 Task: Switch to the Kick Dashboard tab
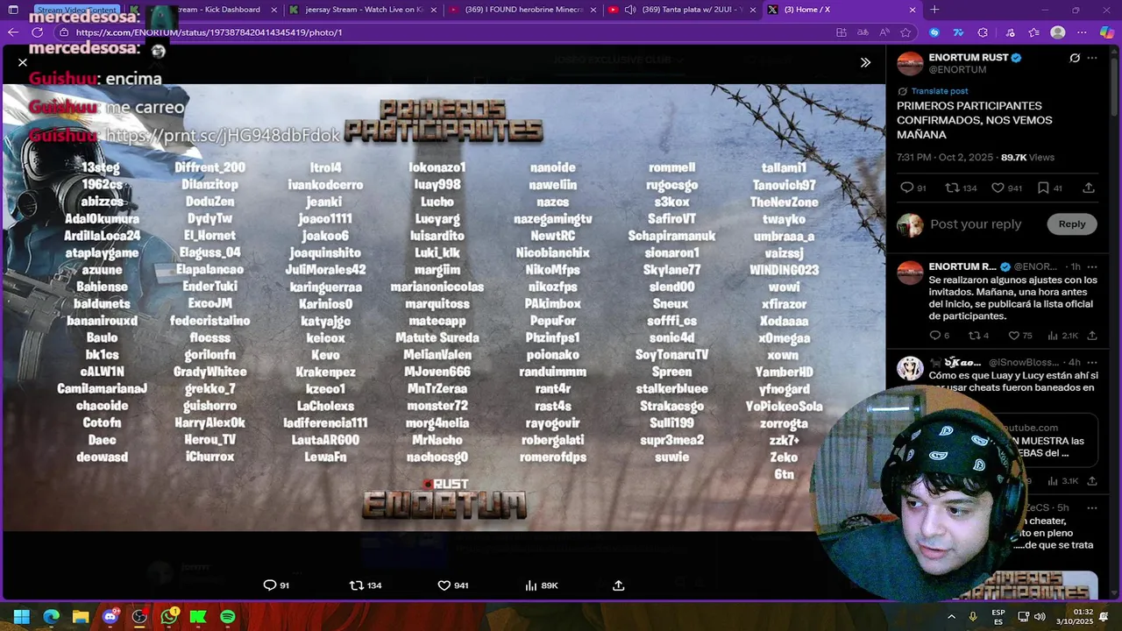[210, 10]
